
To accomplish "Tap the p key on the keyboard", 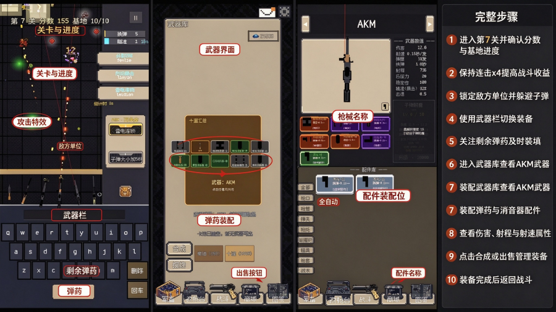I will pos(141,232).
